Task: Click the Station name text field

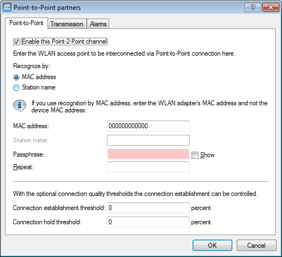Action: [x=148, y=140]
